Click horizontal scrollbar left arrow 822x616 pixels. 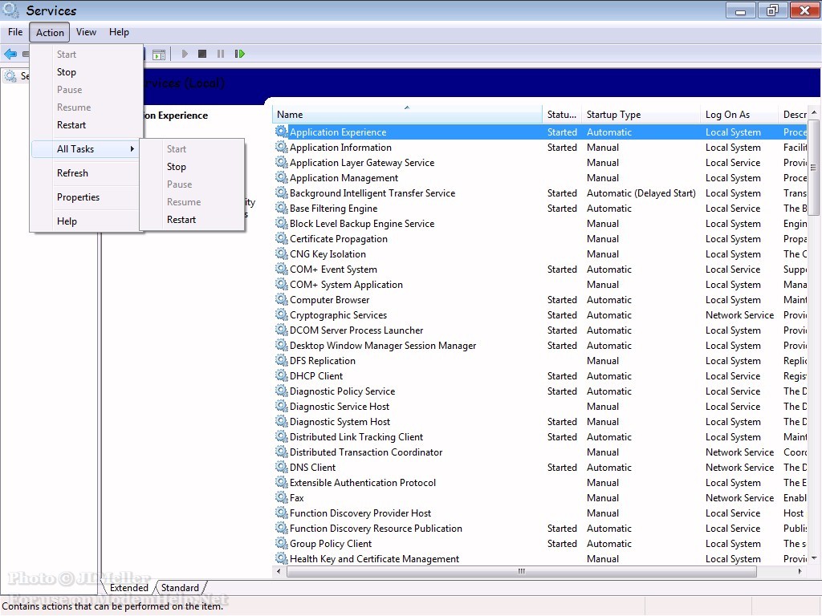(279, 571)
